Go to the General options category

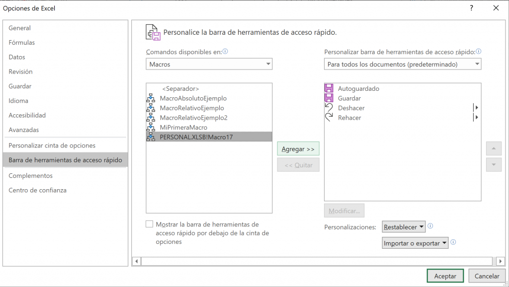pos(65,28)
